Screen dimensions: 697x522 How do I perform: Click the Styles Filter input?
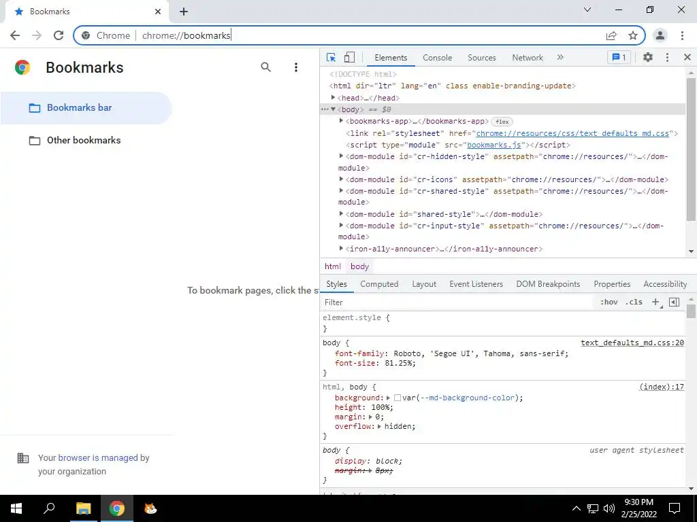pos(458,302)
